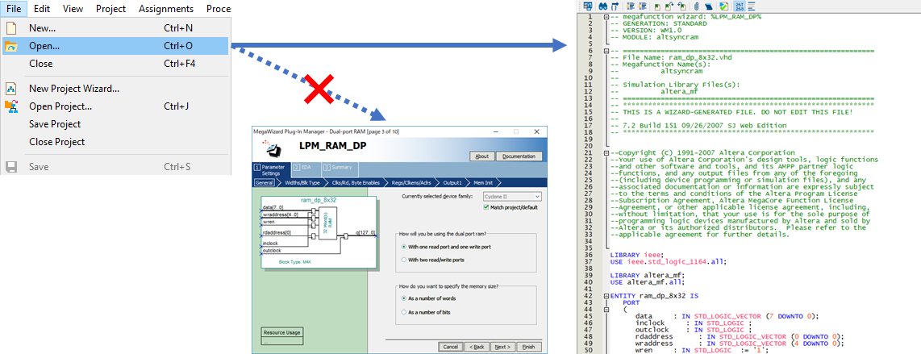This screenshot has height=354, width=921.
Task: Select Open Project... menu entry
Action: click(x=115, y=106)
